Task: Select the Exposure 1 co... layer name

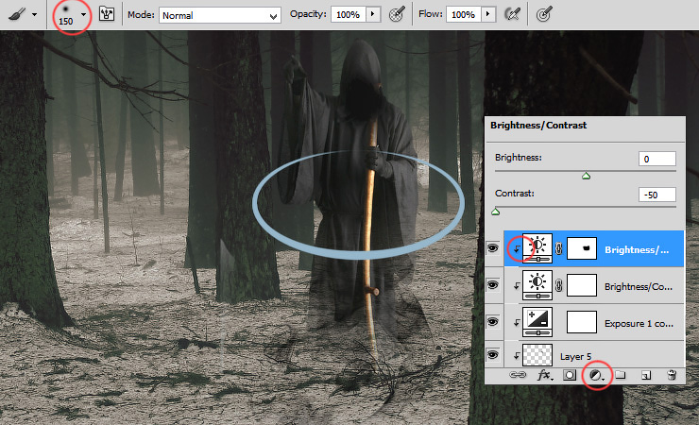Action: pos(639,323)
